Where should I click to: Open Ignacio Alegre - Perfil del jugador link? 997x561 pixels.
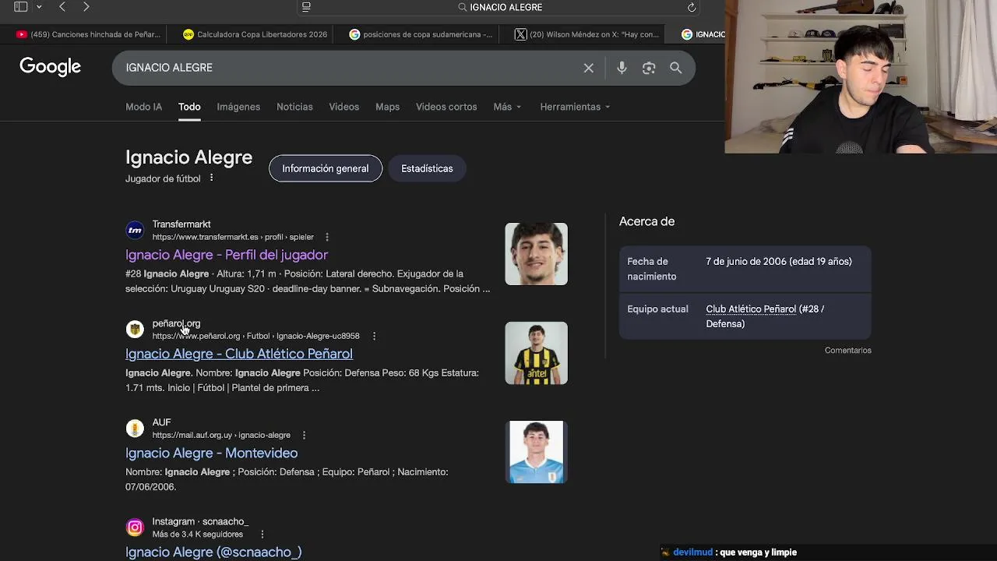tap(227, 255)
